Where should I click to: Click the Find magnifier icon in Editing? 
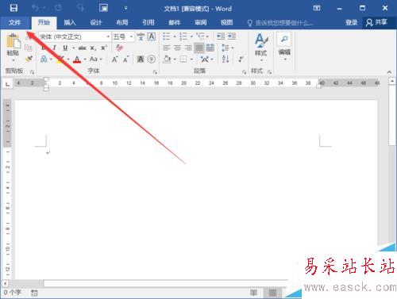point(284,39)
